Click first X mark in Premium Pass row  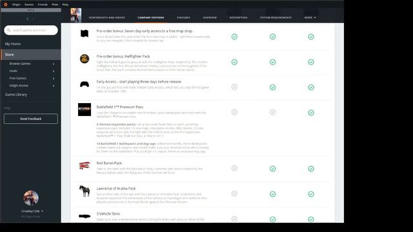coord(234,112)
